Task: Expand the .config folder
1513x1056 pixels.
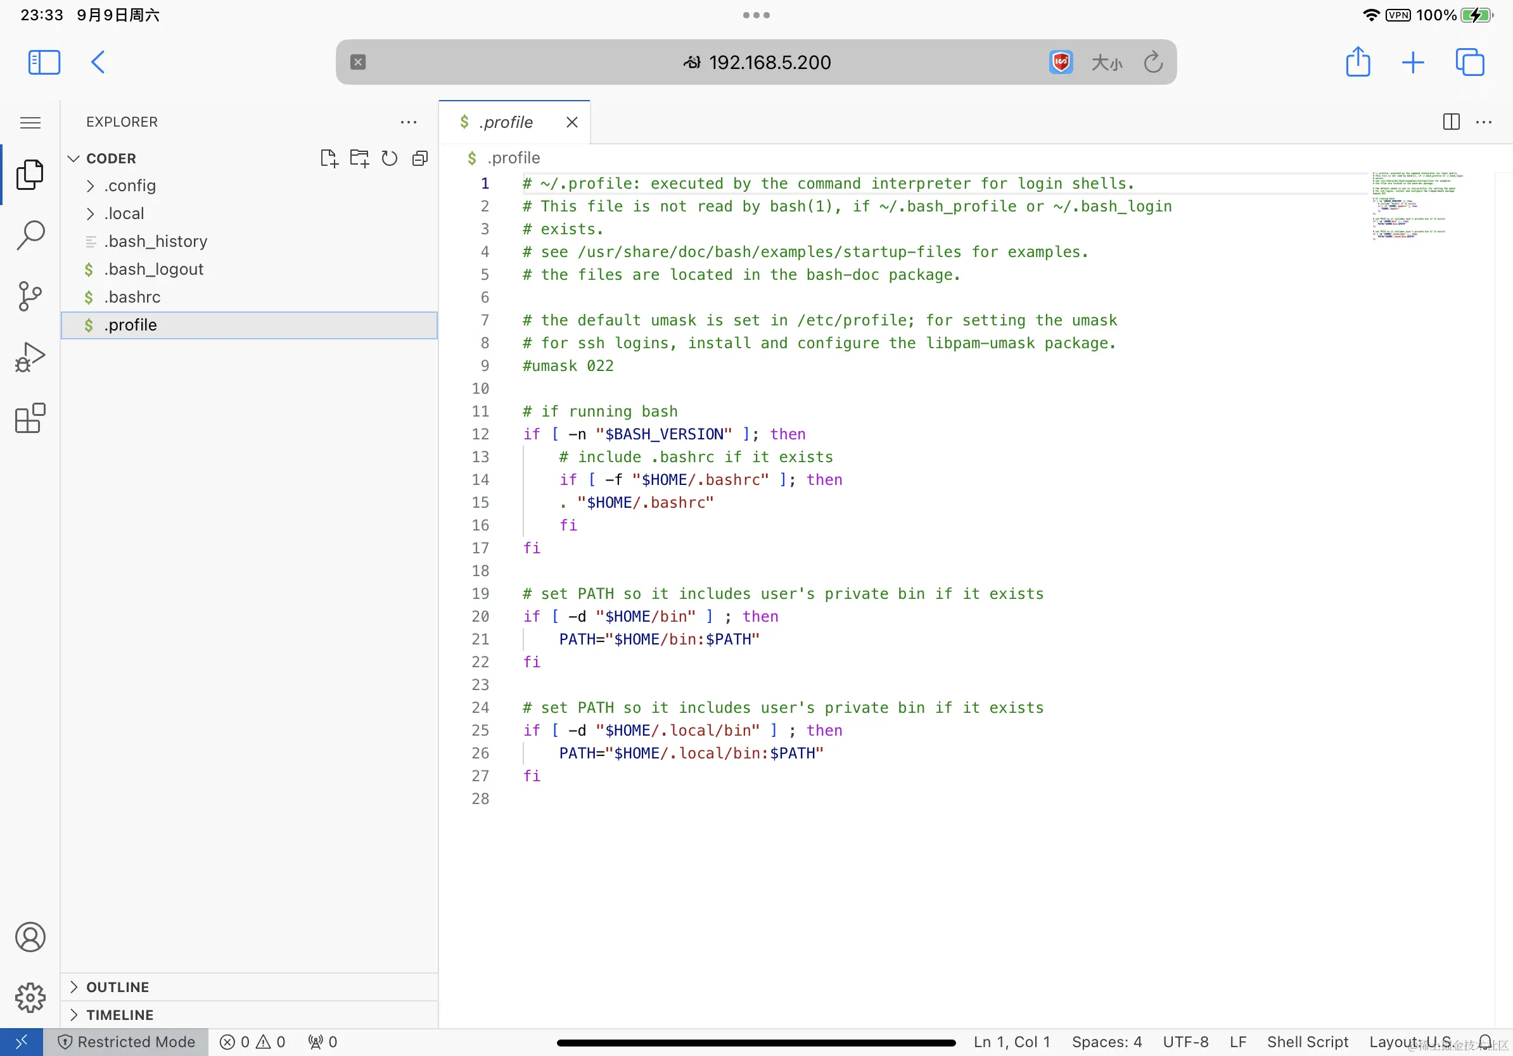Action: [x=130, y=185]
